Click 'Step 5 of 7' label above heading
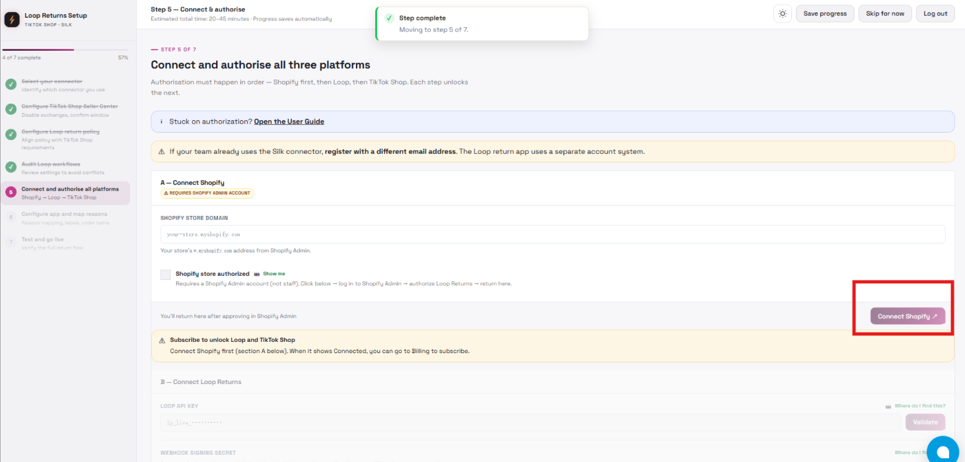This screenshot has width=965, height=462. point(178,49)
